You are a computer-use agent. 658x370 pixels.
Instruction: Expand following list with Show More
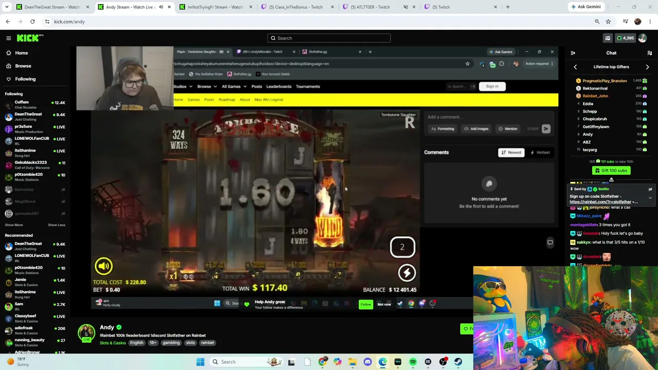coord(14,225)
